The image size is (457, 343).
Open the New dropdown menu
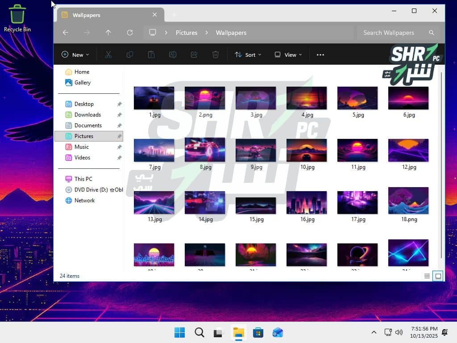point(75,54)
